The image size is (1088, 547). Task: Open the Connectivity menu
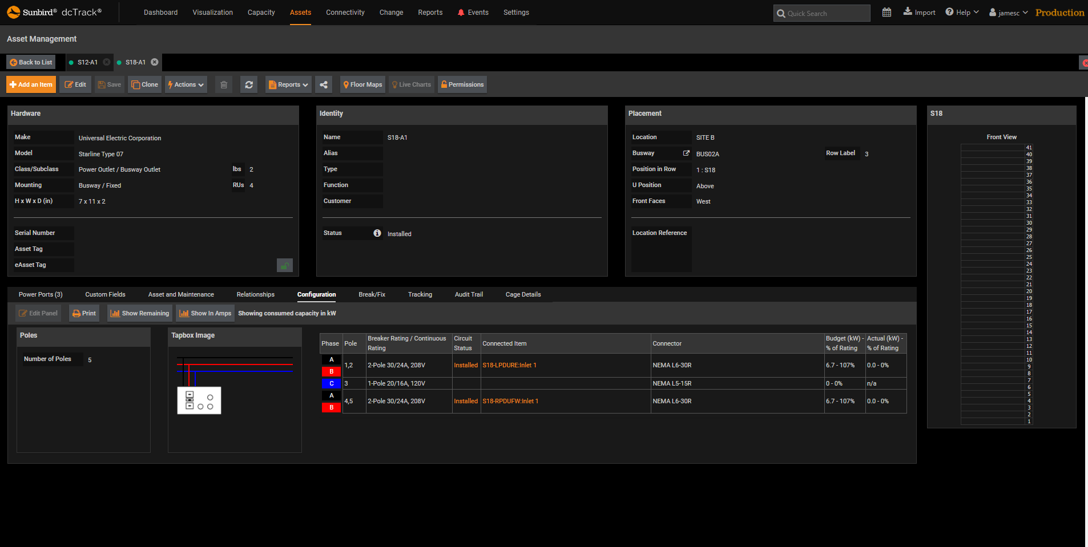(345, 13)
